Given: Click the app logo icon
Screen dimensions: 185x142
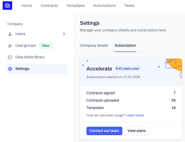Looking at the screenshot, I should point(7,6).
